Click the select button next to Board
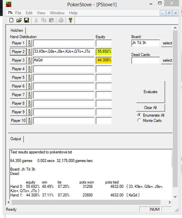 coord(167,43)
